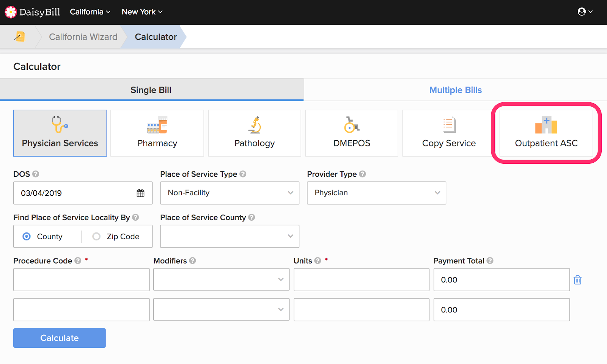Click the first Payment Total field
This screenshot has width=607, height=364.
(x=502, y=279)
